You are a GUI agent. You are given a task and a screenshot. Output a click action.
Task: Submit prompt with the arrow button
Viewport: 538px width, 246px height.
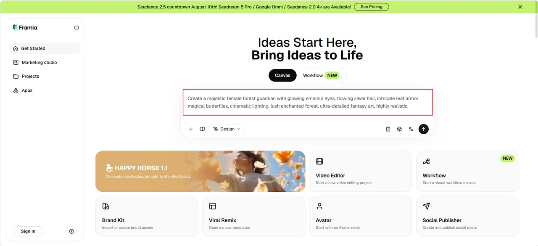coord(424,129)
